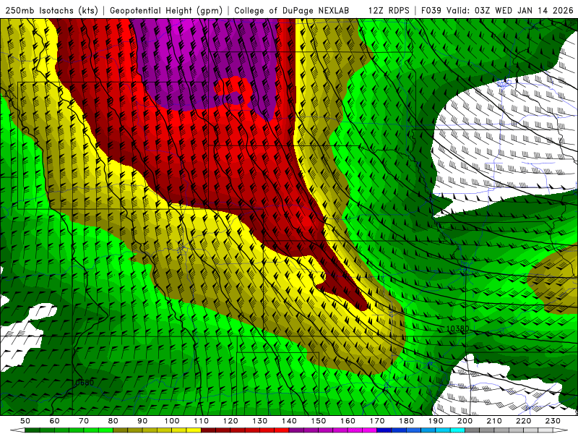This screenshot has height=434, width=578.
Task: Click the 10680 height contour label
Action: 83,383
